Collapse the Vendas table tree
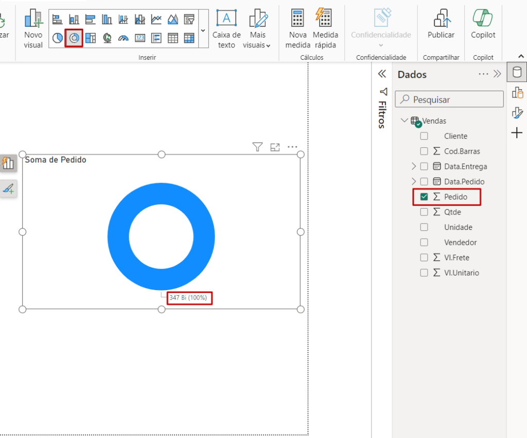 (x=404, y=121)
